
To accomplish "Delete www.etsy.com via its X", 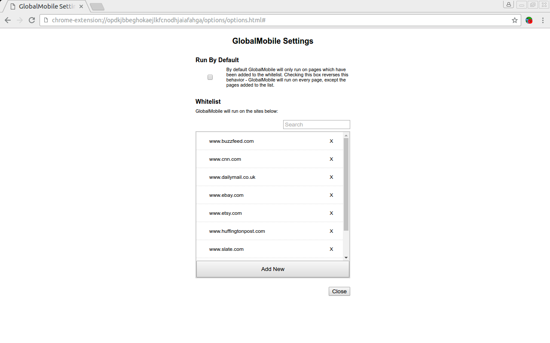I will tap(331, 213).
